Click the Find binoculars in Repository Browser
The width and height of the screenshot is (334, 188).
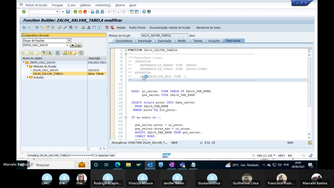(x=58, y=53)
